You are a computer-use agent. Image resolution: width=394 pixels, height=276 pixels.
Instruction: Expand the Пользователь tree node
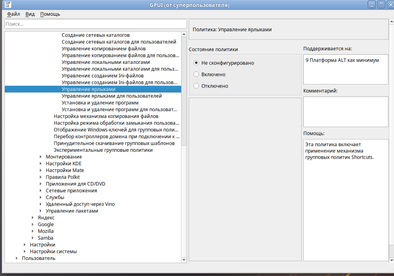(x=17, y=259)
